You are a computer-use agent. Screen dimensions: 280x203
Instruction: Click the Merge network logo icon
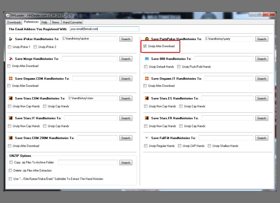[10, 59]
